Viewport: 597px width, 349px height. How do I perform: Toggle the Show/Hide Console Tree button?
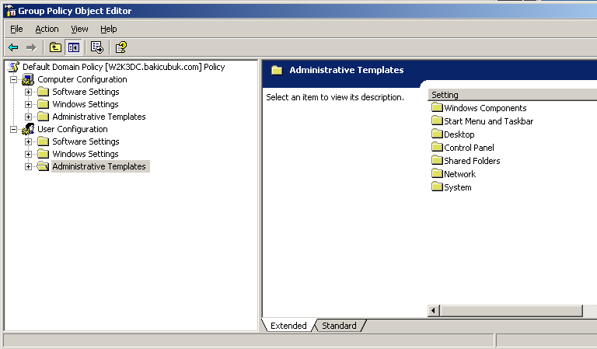(x=74, y=47)
